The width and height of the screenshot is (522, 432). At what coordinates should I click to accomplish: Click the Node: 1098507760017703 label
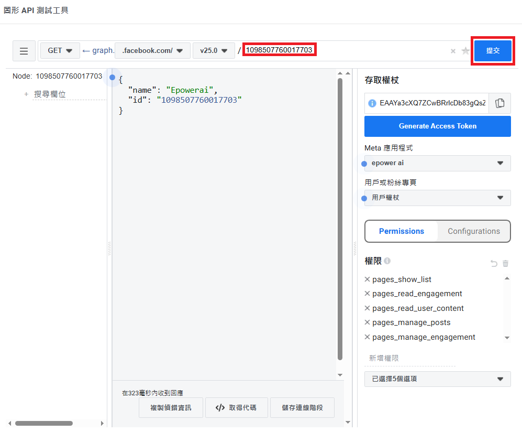point(57,77)
